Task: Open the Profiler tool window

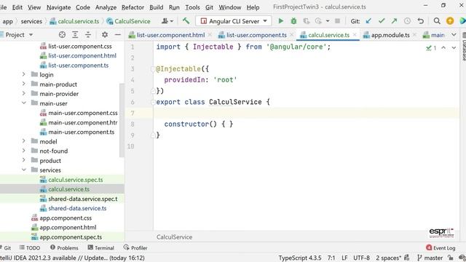Action: [x=135, y=247]
